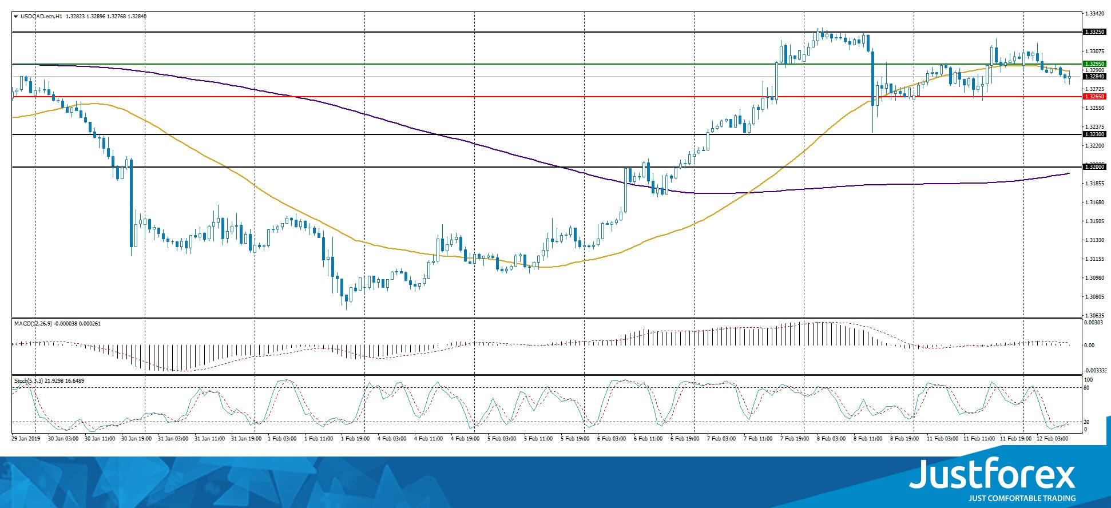Click the 11 Feb 19:00 time label
Screen dimensions: 1111x508
1015,439
